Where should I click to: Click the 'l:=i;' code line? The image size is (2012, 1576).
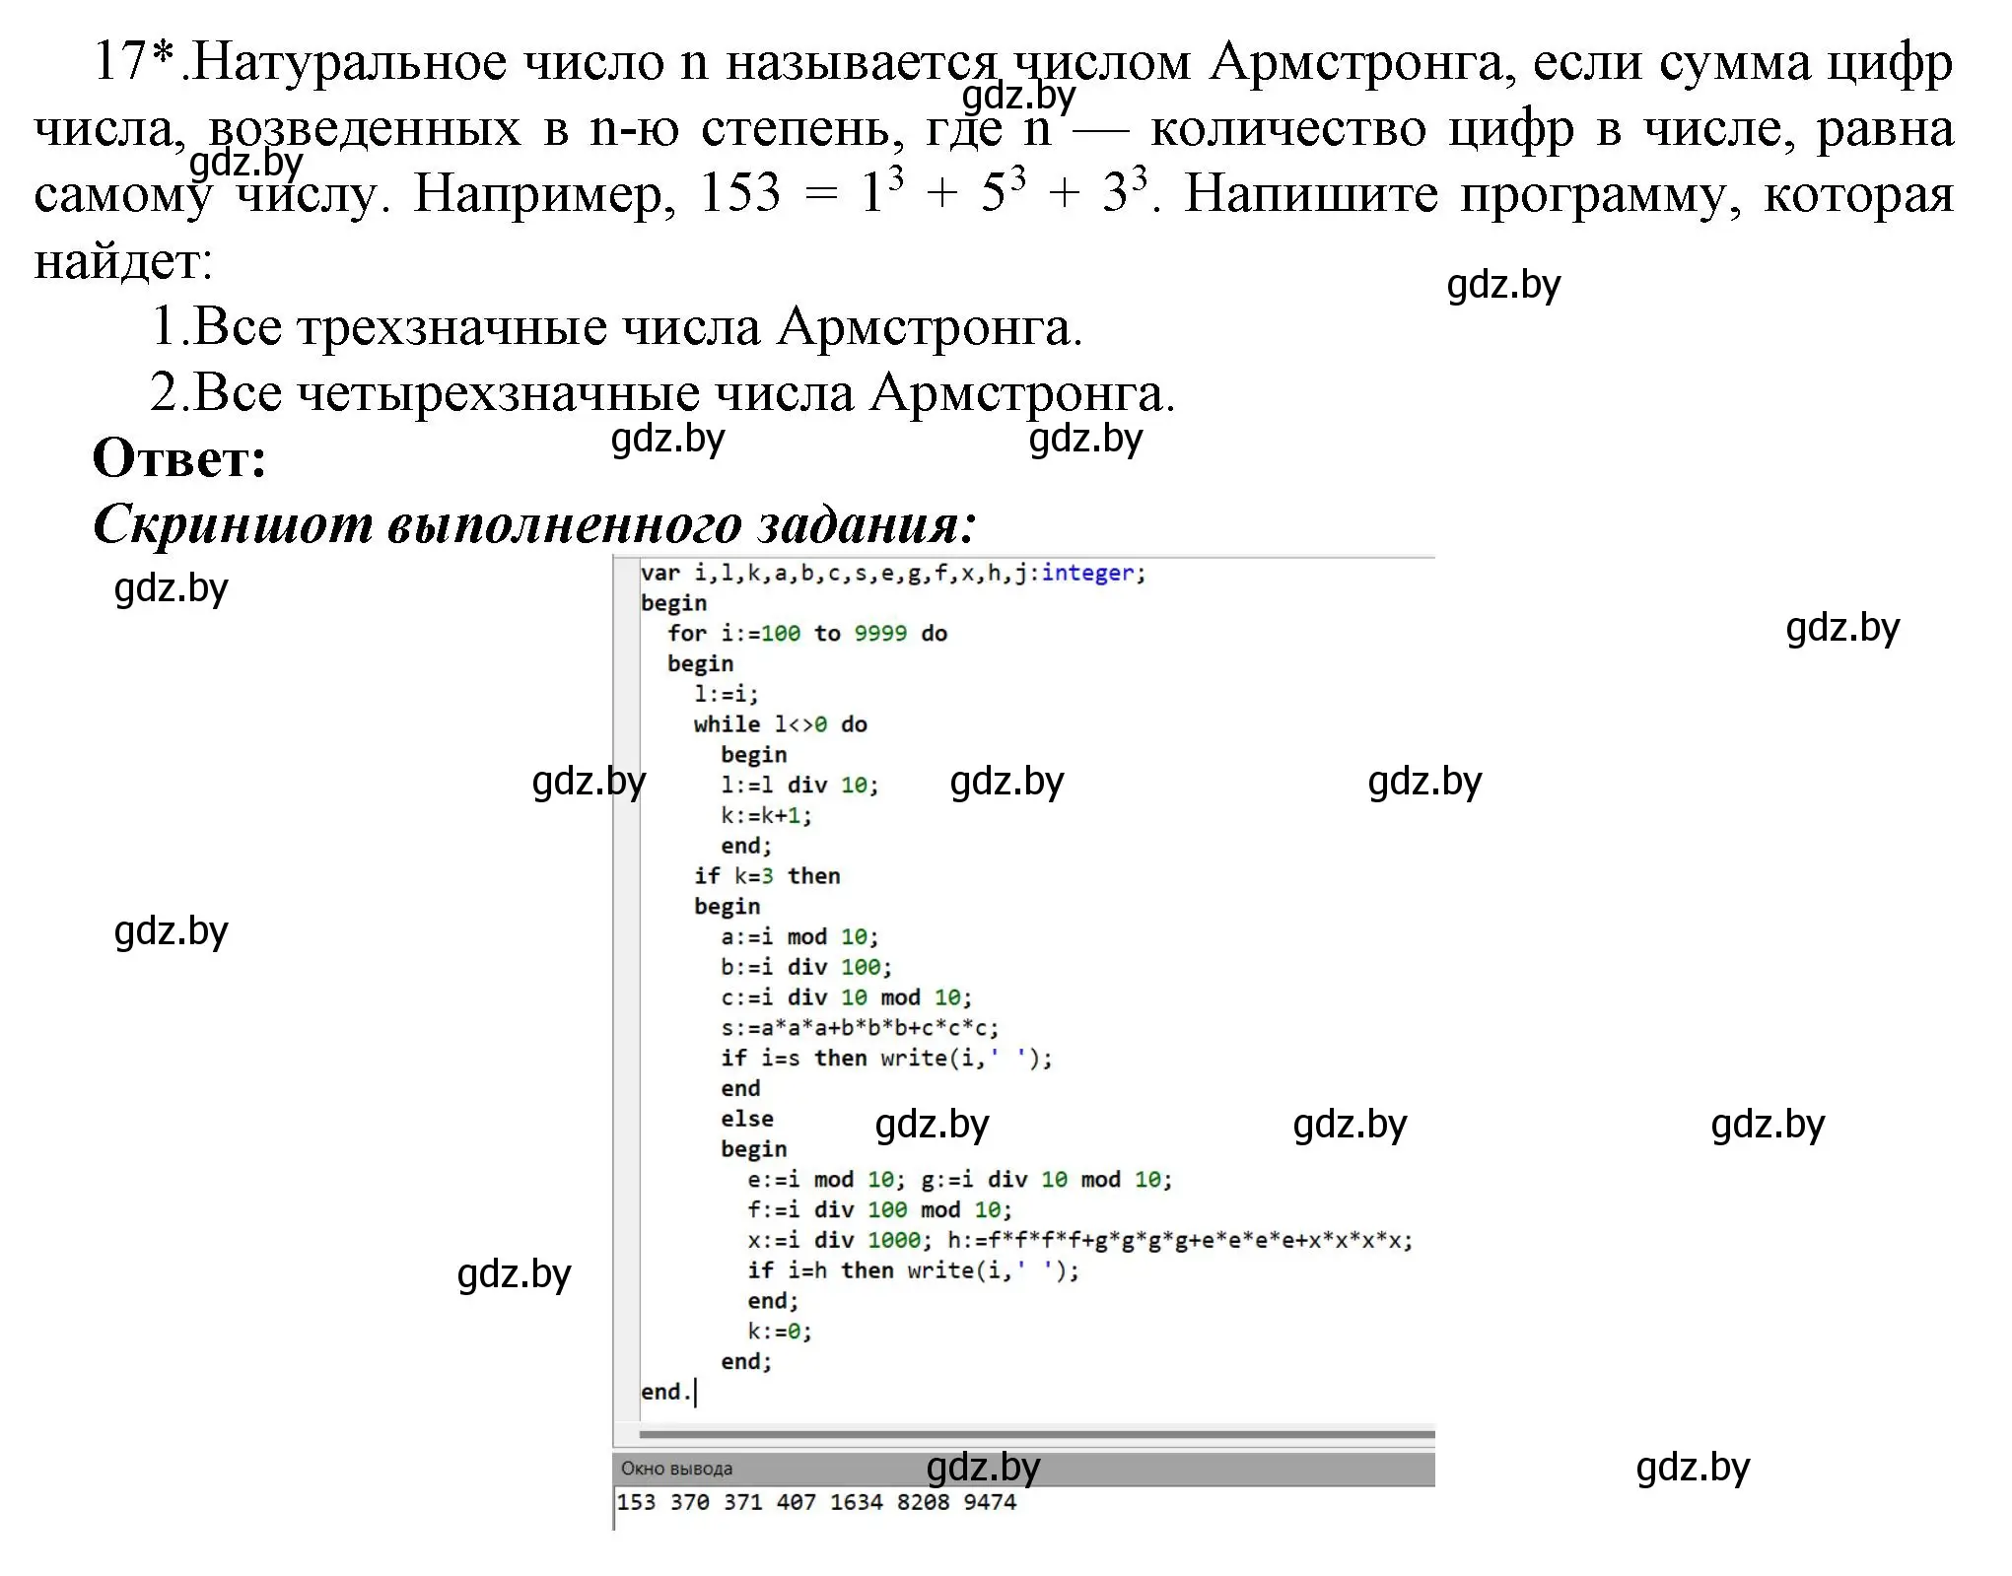tap(727, 695)
